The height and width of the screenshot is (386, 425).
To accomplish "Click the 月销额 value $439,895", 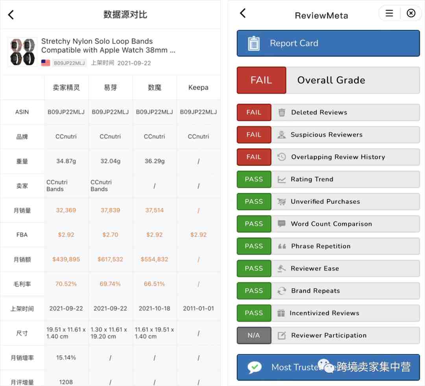I will [x=66, y=259].
